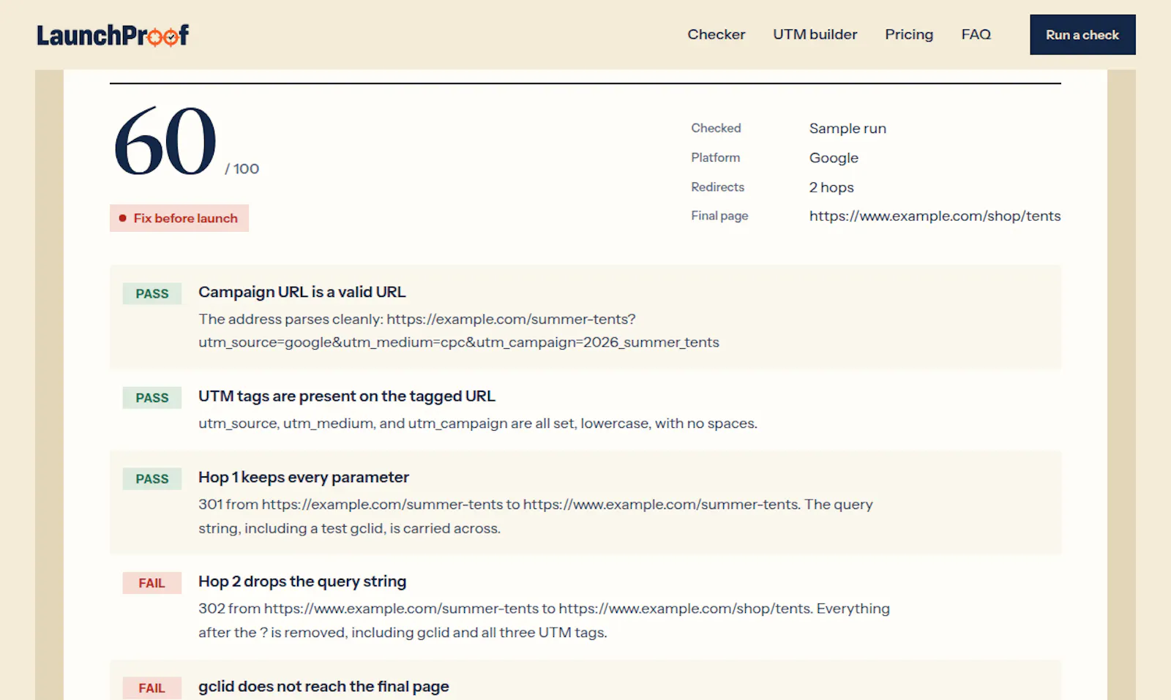Click 'UTM tags are present on the tagged URL'
Image resolution: width=1171 pixels, height=700 pixels.
(x=347, y=396)
